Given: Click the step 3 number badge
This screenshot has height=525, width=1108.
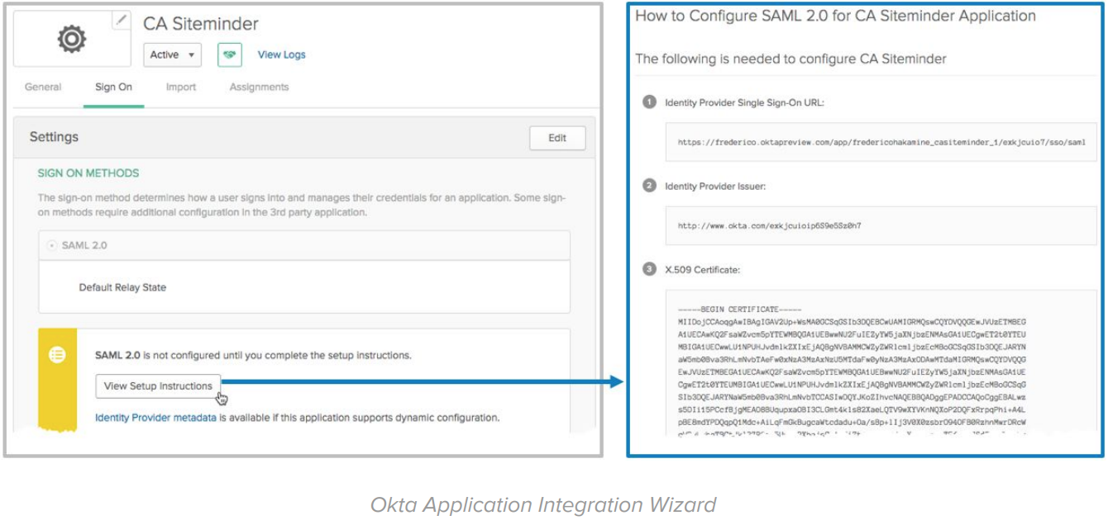Looking at the screenshot, I should point(650,269).
